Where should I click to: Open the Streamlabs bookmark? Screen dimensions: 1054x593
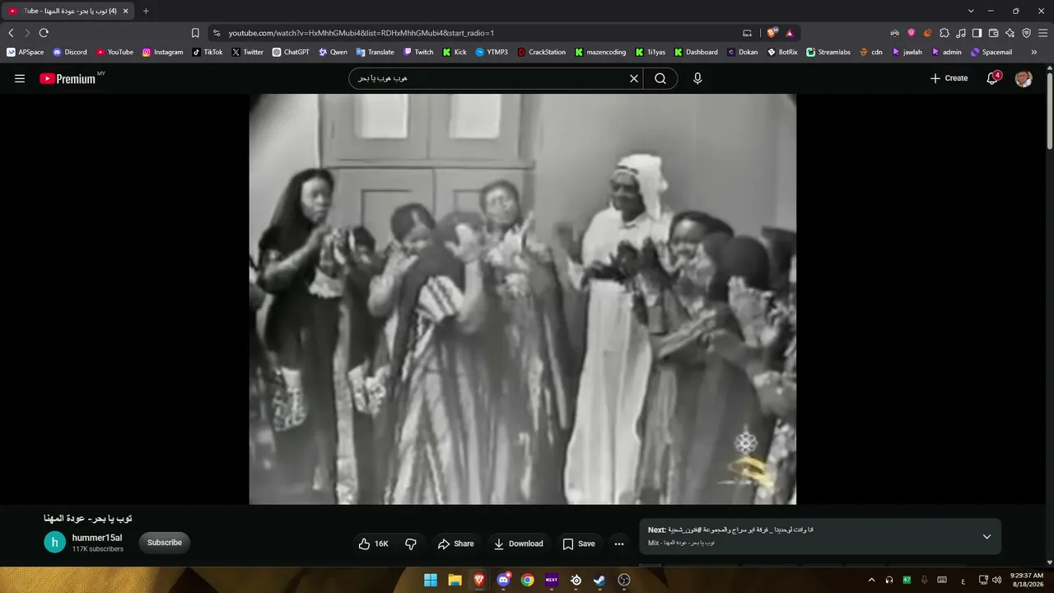point(828,52)
